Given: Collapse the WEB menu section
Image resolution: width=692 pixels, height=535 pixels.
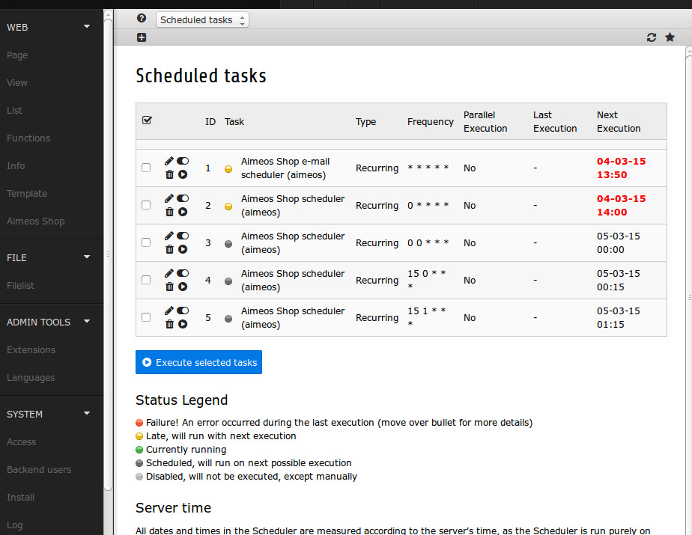Looking at the screenshot, I should pos(87,26).
